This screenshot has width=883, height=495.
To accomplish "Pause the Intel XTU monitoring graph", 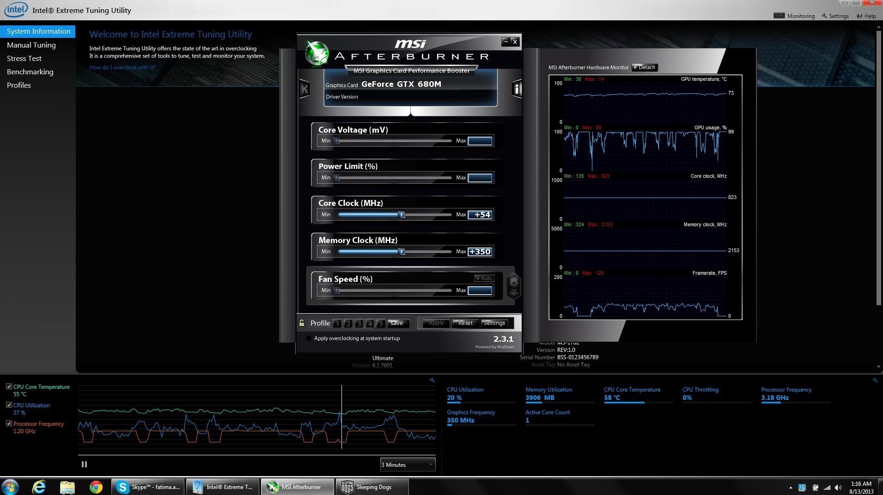I will pyautogui.click(x=84, y=465).
